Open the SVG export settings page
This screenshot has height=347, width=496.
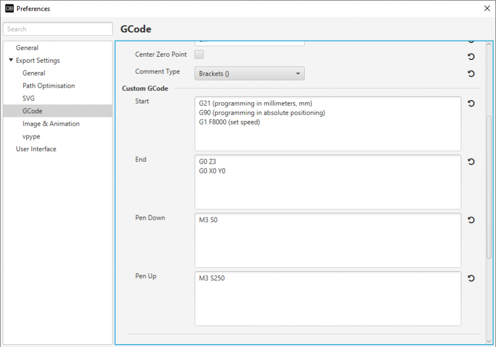tap(29, 99)
